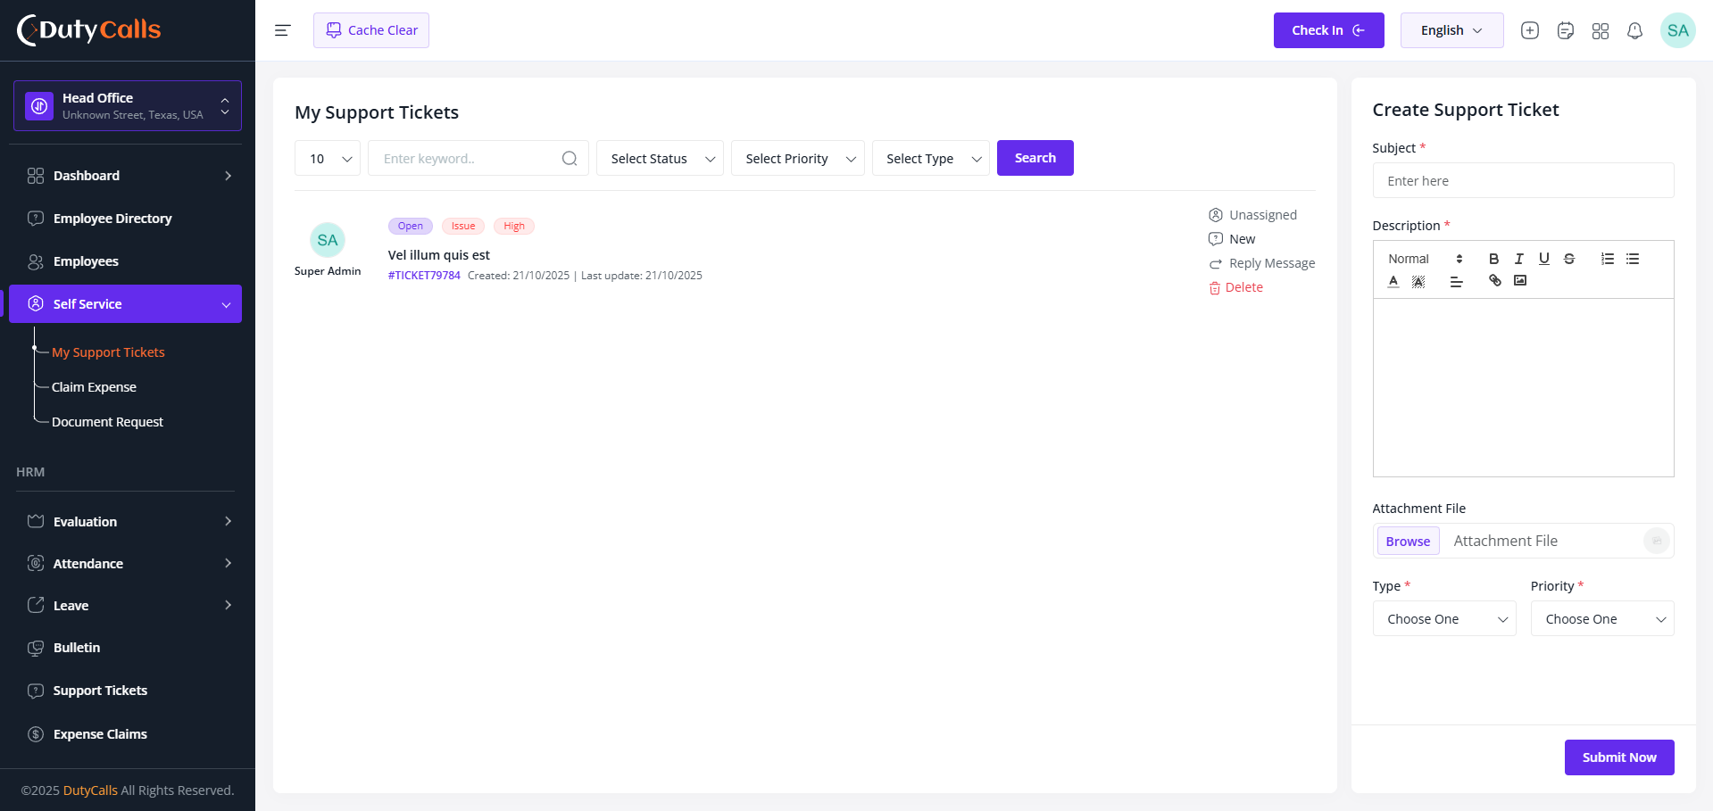This screenshot has width=1713, height=811.
Task: Focus the Enter keyword search field
Action: coord(478,159)
